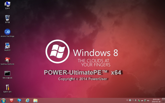Open the clock showing 오후 9:26

(156, 99)
